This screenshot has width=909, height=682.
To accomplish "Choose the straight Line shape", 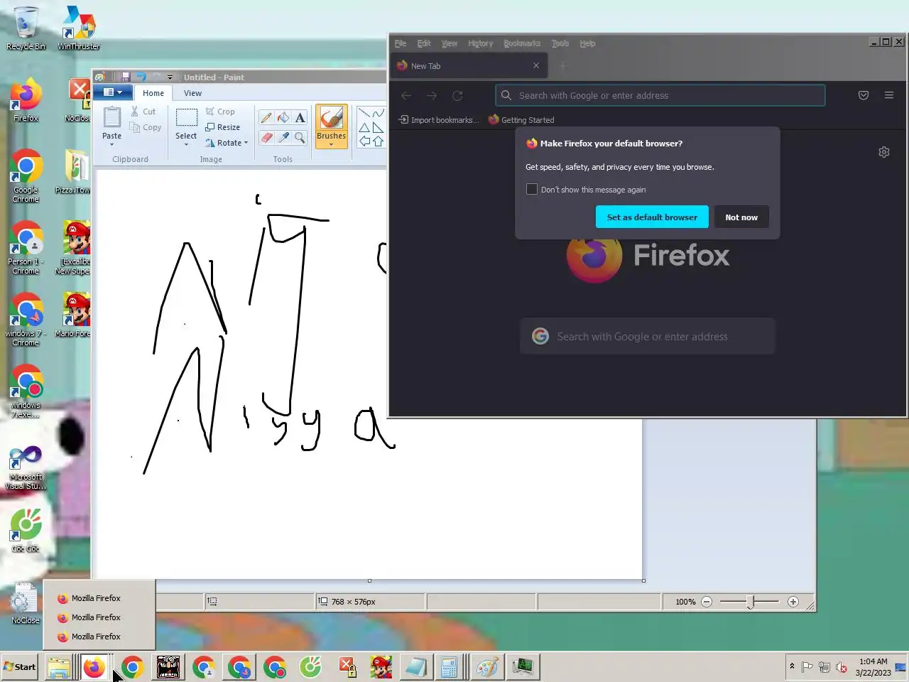I will [364, 113].
